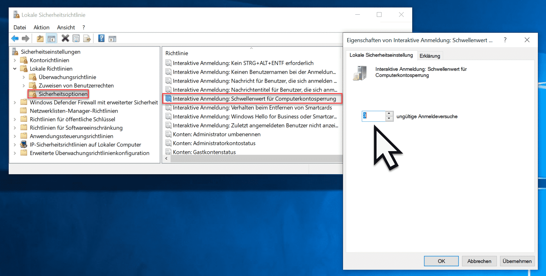Collapse the Lokale Richtlinien tree node
This screenshot has width=546, height=276.
click(x=15, y=69)
